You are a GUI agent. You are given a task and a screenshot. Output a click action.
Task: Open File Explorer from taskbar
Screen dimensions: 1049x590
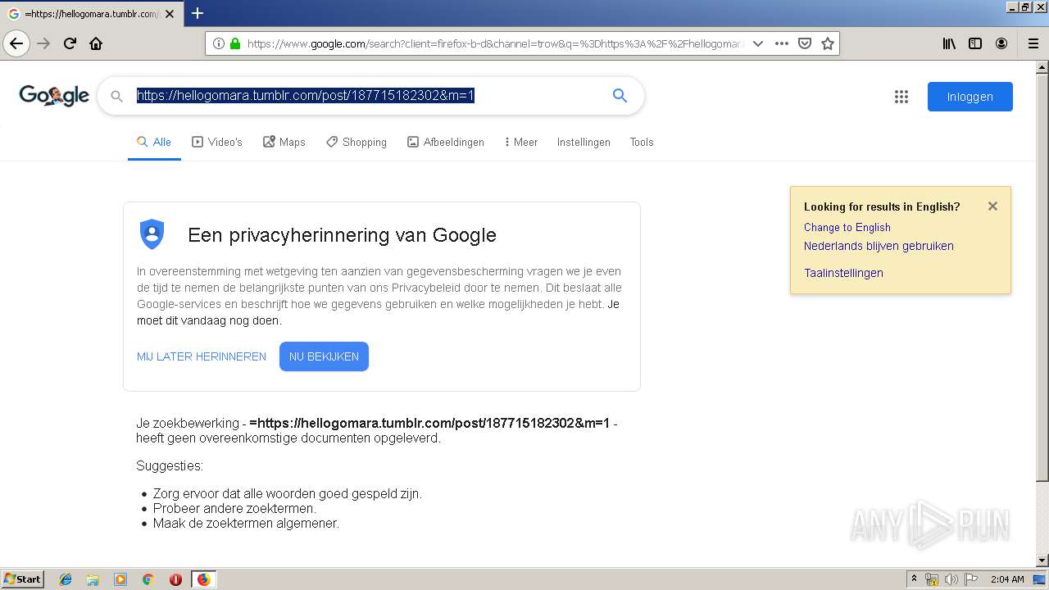tap(93, 579)
